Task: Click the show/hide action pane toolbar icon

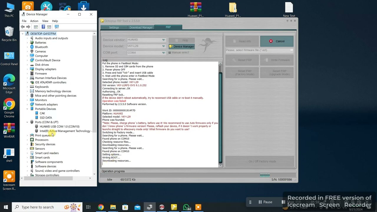Action: 49,27
